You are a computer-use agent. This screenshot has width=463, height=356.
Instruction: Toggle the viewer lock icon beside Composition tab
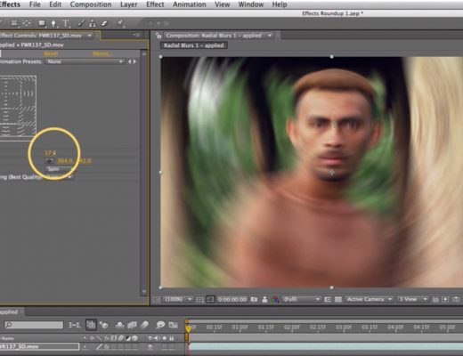(x=158, y=36)
